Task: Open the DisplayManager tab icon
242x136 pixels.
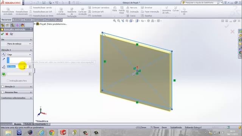Action: click(x=22, y=25)
